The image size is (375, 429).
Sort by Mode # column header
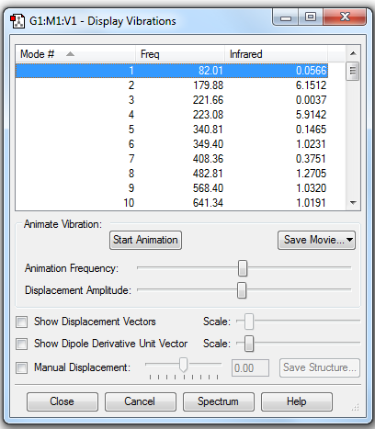[75, 54]
